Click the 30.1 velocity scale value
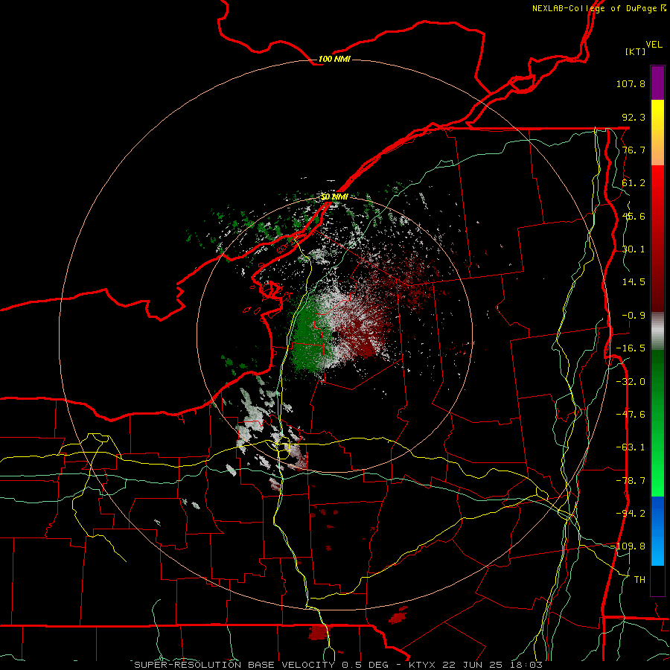 634,249
